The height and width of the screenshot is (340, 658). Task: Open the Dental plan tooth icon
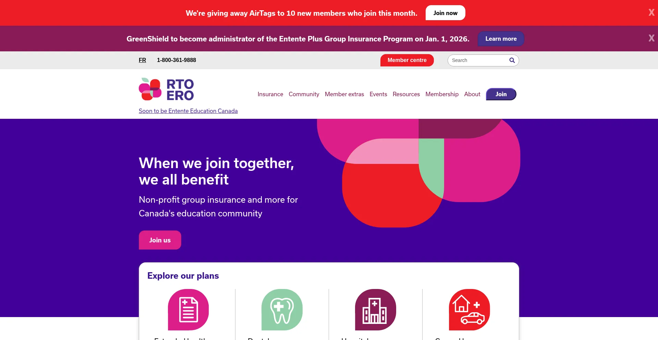(x=282, y=310)
